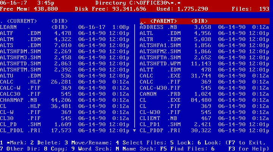Select file CL-W.PIF
Image resolution: width=273 pixels, height=152 pixels.
[65, 112]
